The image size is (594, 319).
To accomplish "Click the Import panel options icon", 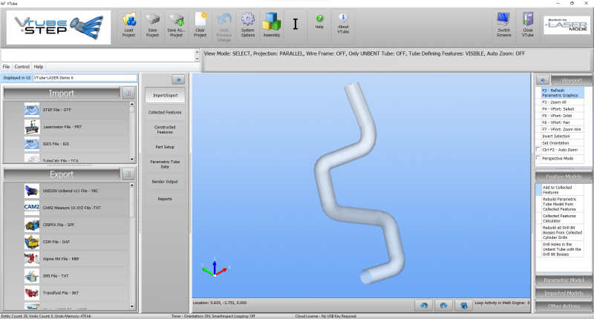I will tap(128, 93).
